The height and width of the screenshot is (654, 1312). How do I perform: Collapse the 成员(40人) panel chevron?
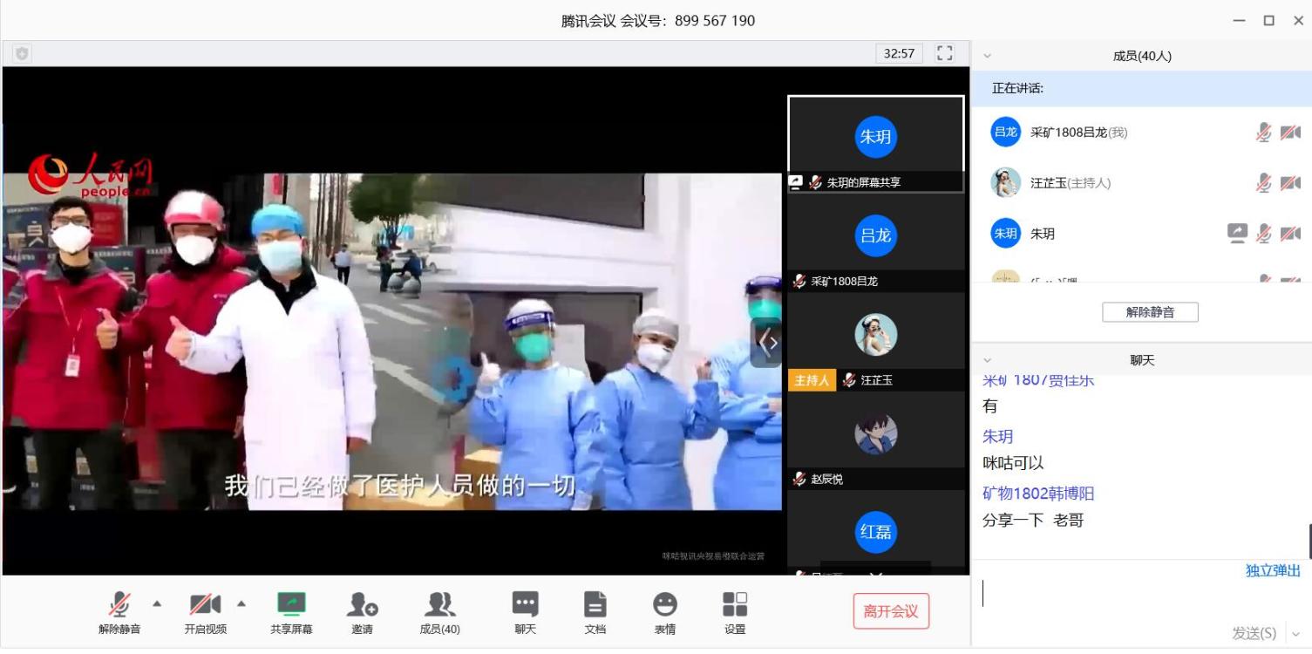click(x=988, y=56)
